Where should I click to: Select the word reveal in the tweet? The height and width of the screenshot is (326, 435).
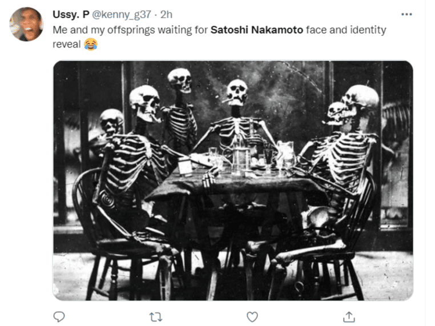[67, 44]
